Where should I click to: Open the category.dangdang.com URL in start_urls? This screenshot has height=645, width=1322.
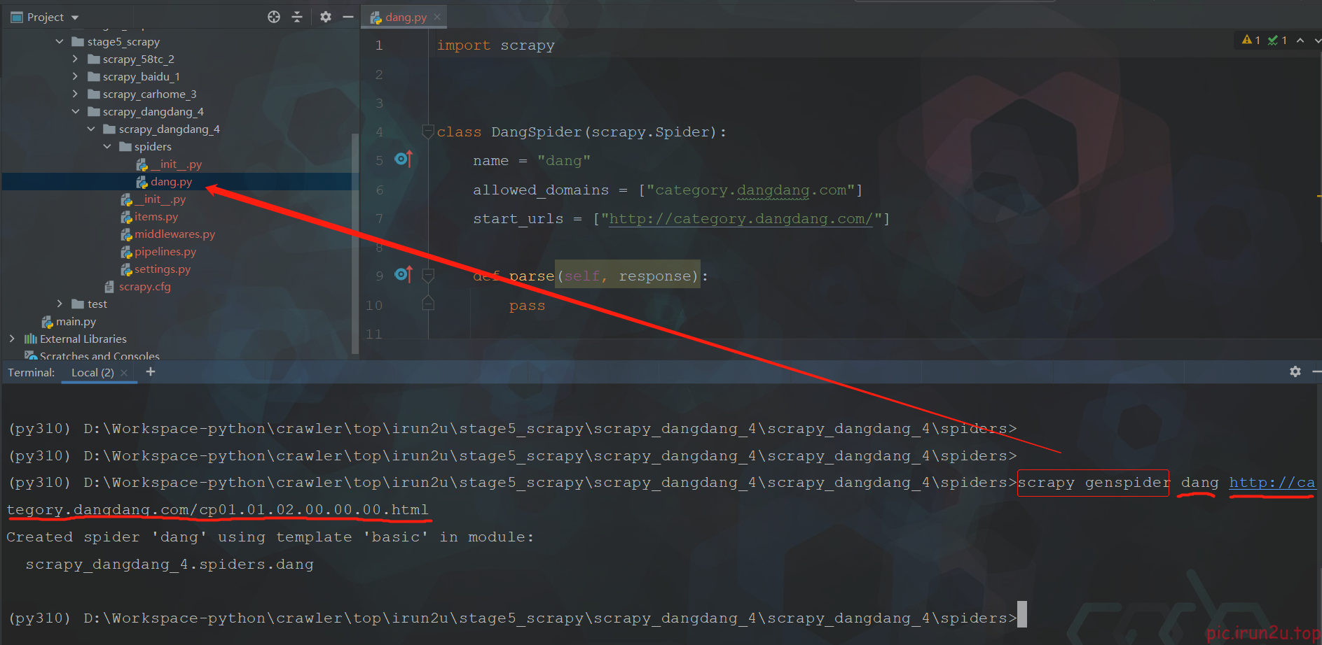coord(741,219)
